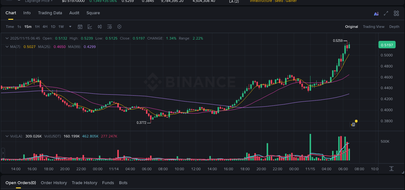Switch interval to 1H timeframe
Screen dimensions: 405x190
point(37,27)
